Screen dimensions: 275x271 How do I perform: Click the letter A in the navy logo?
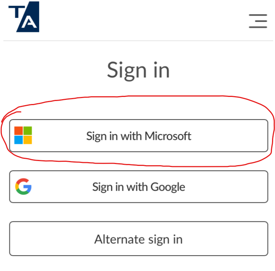tap(29, 22)
